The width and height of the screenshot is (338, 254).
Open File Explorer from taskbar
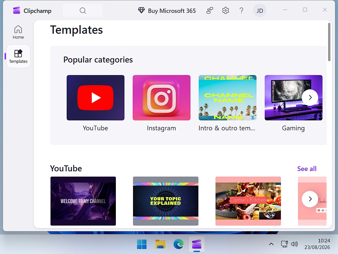(x=160, y=244)
